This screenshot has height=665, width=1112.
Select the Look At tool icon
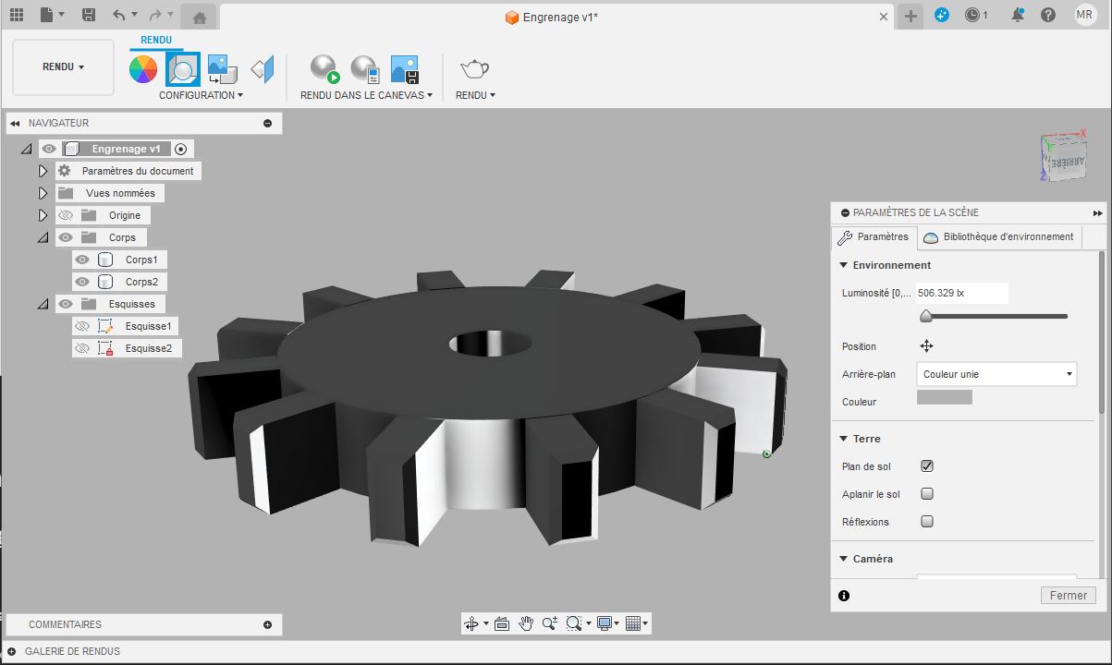[x=502, y=623]
